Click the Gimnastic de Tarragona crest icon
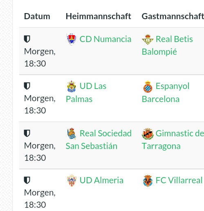 coord(148,133)
